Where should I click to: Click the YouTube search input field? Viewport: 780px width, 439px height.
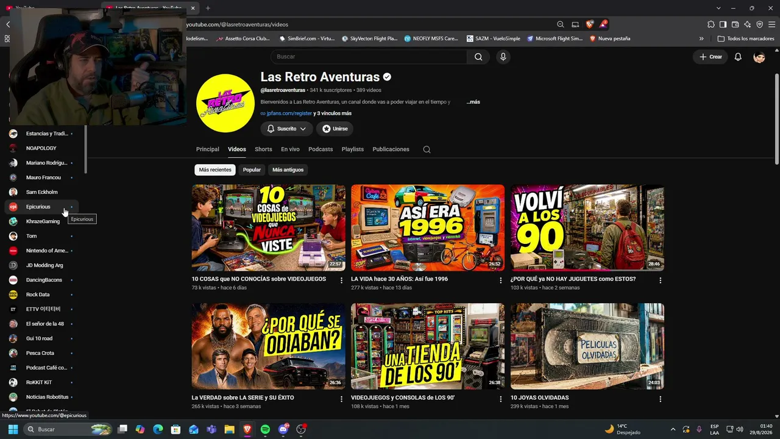tap(369, 57)
